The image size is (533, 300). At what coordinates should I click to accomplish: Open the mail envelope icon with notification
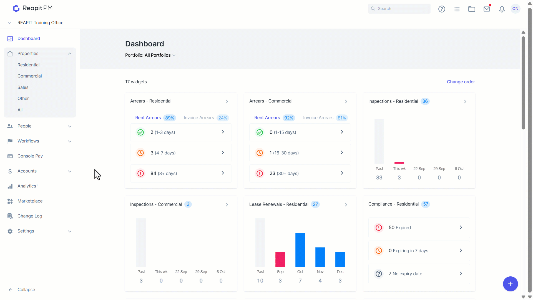tap(487, 9)
